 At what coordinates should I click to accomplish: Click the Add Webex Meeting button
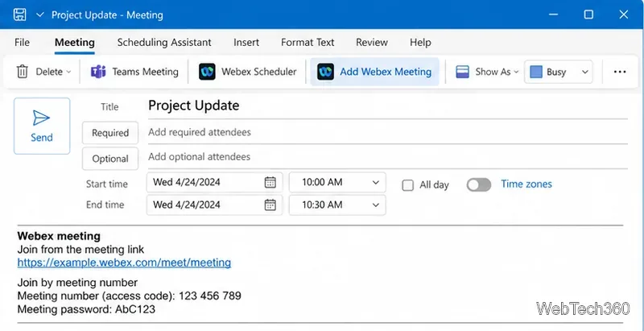coord(374,72)
